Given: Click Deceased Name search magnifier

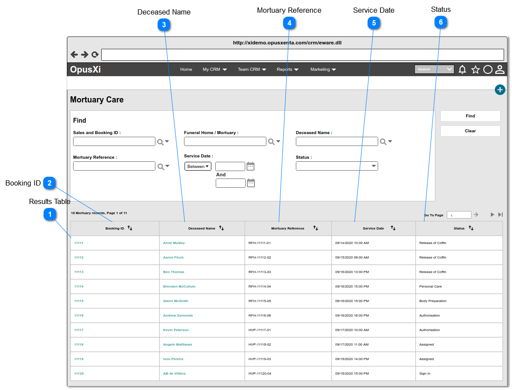Looking at the screenshot, I should pyautogui.click(x=383, y=142).
